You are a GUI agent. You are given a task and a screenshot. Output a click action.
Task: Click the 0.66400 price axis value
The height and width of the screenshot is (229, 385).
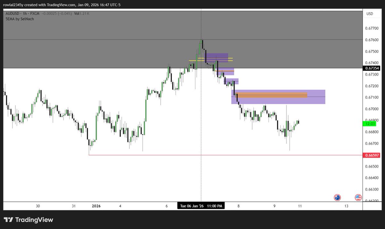[x=371, y=178]
